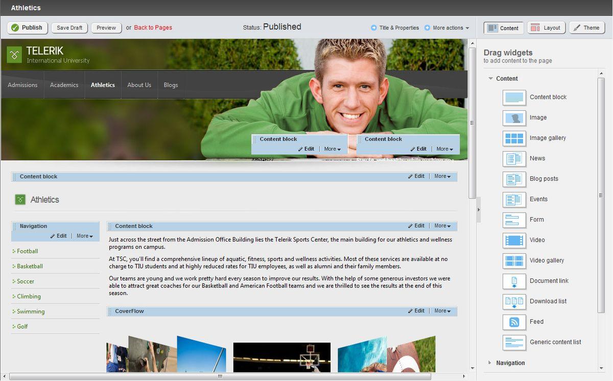Click the Blog posts widget icon
Image resolution: width=613 pixels, height=381 pixels.
pos(514,179)
